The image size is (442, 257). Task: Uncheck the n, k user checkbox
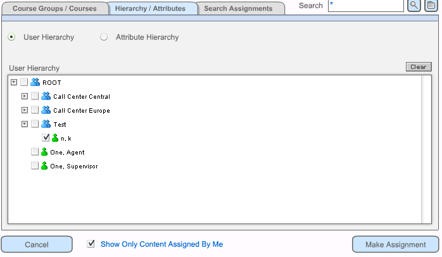coord(46,138)
